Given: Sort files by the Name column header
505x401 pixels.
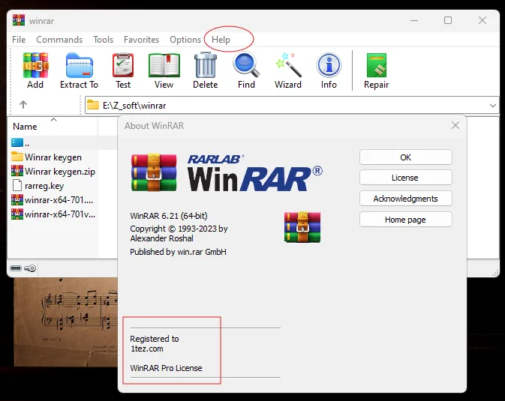Looking at the screenshot, I should pos(53,127).
